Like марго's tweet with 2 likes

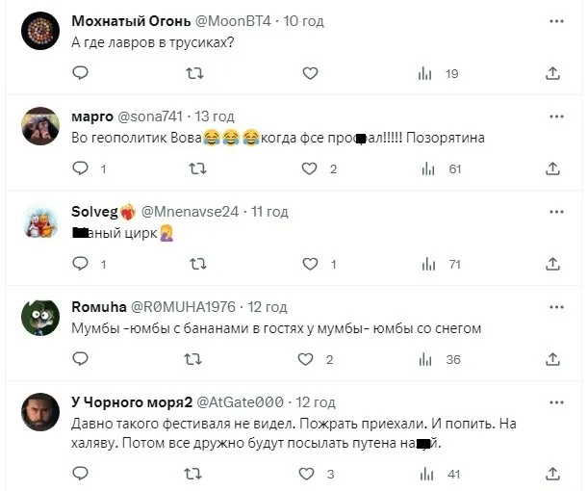tap(309, 168)
